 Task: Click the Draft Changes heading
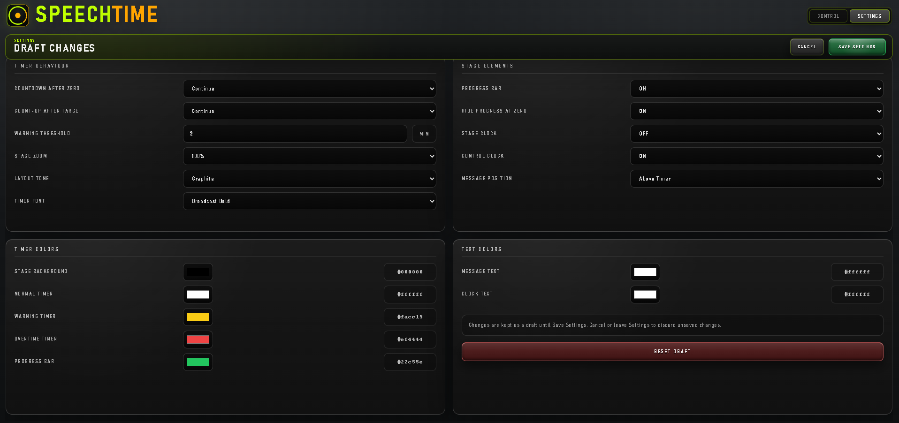(54, 48)
